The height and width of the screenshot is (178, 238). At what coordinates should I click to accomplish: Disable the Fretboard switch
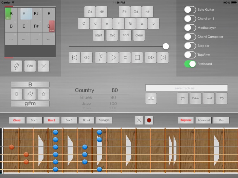pyautogui.click(x=190, y=64)
